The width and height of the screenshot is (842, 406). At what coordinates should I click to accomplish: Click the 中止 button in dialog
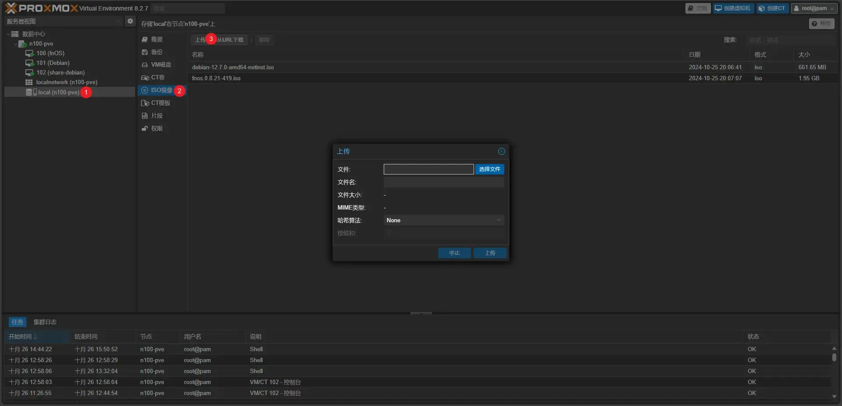[454, 253]
